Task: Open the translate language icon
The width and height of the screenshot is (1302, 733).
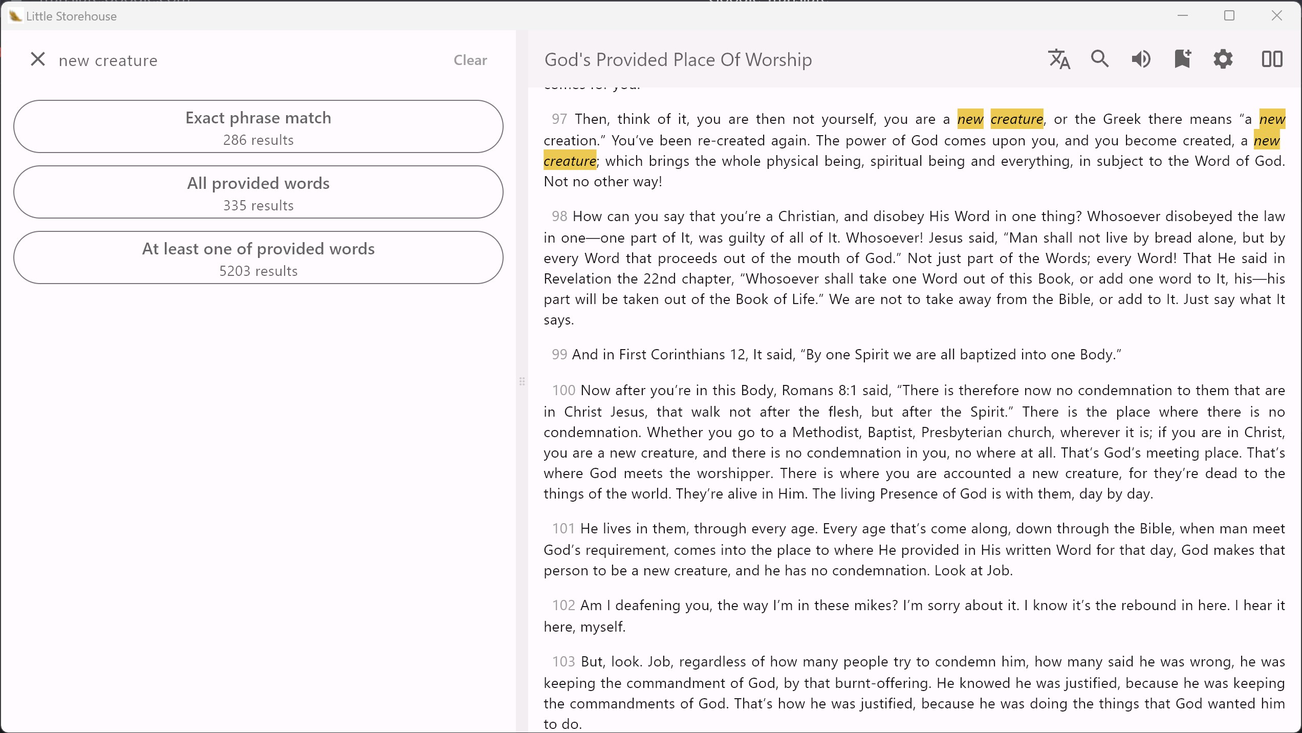Action: (1059, 59)
